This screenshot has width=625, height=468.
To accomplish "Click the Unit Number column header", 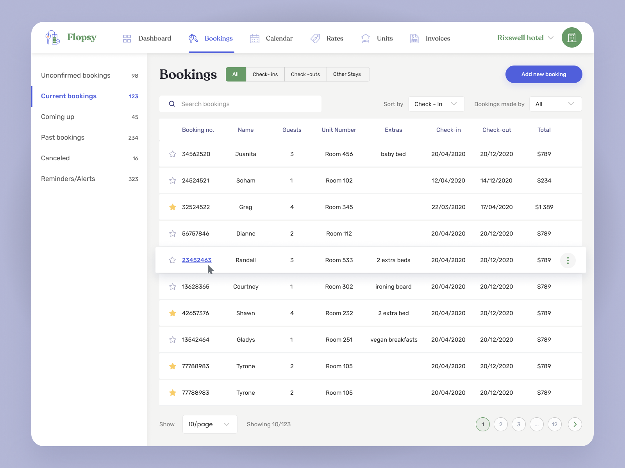I will (x=339, y=130).
